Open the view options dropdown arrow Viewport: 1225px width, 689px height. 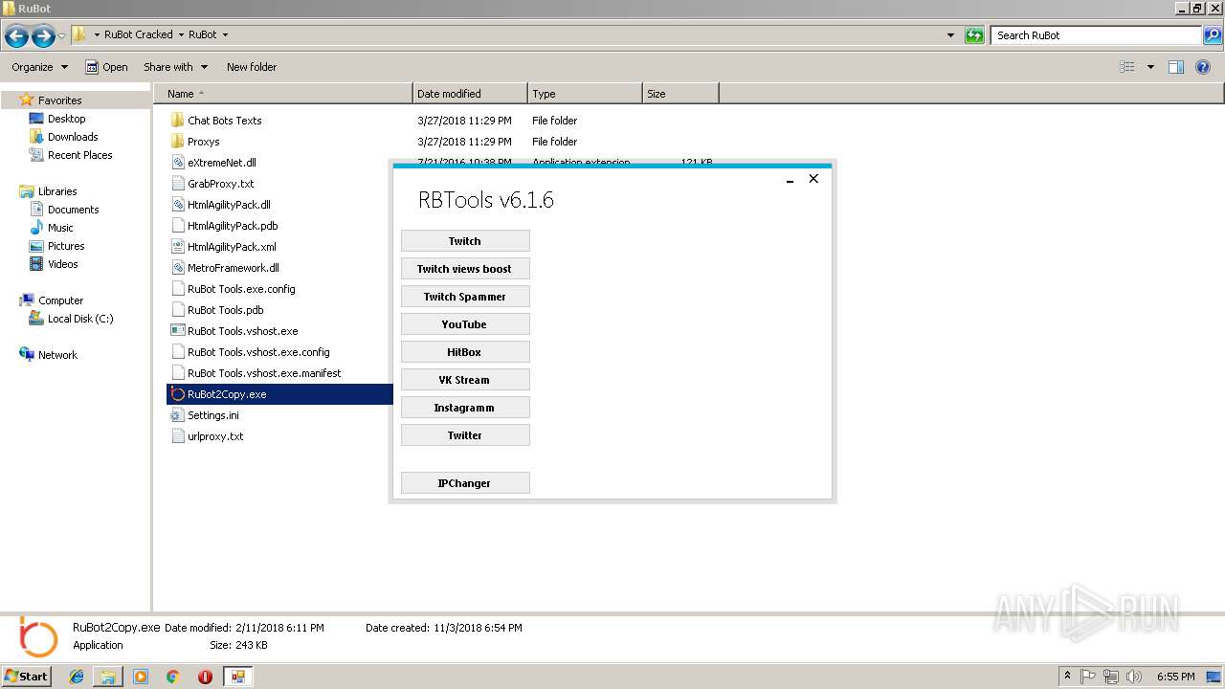[1150, 67]
